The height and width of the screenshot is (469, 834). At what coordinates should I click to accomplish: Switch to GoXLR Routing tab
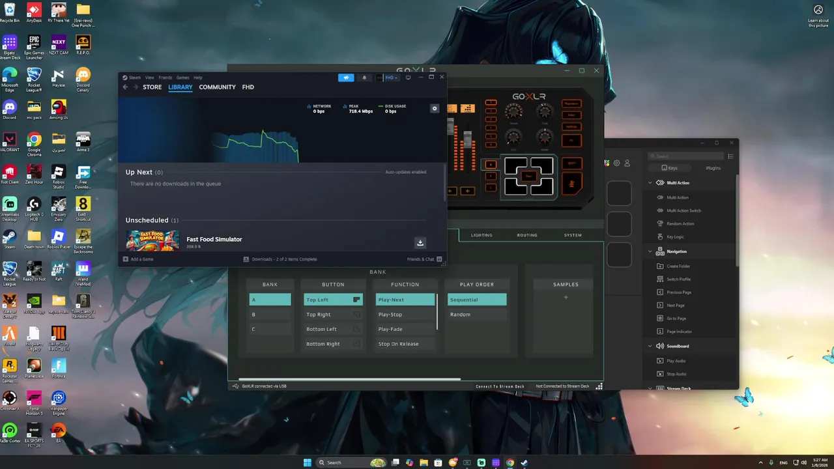click(527, 235)
